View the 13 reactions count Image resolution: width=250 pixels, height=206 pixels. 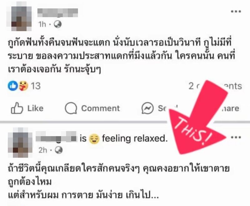[36, 86]
